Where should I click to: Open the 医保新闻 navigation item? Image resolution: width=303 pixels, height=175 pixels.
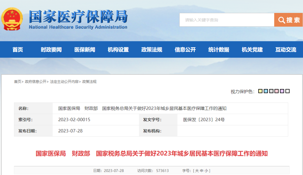point(85,50)
